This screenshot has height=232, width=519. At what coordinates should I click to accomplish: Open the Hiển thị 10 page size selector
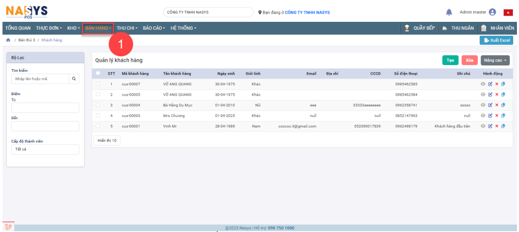tap(107, 141)
